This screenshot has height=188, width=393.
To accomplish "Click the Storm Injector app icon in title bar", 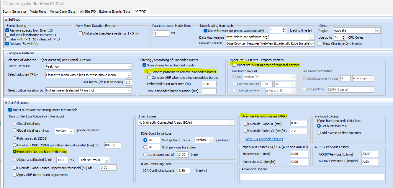I will pos(5,4).
